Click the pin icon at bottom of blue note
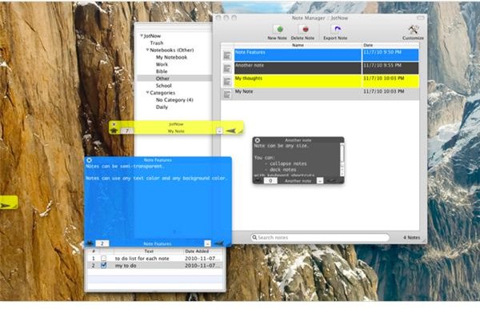This screenshot has width=480, height=309. point(90,243)
